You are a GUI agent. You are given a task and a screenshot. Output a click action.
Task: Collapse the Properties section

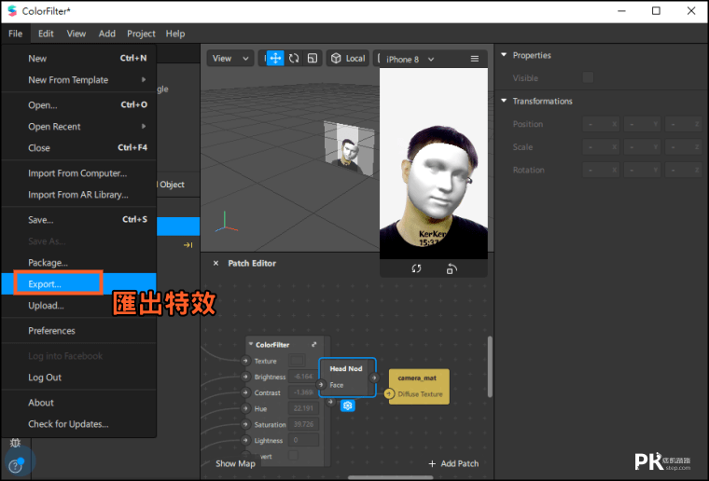(504, 55)
